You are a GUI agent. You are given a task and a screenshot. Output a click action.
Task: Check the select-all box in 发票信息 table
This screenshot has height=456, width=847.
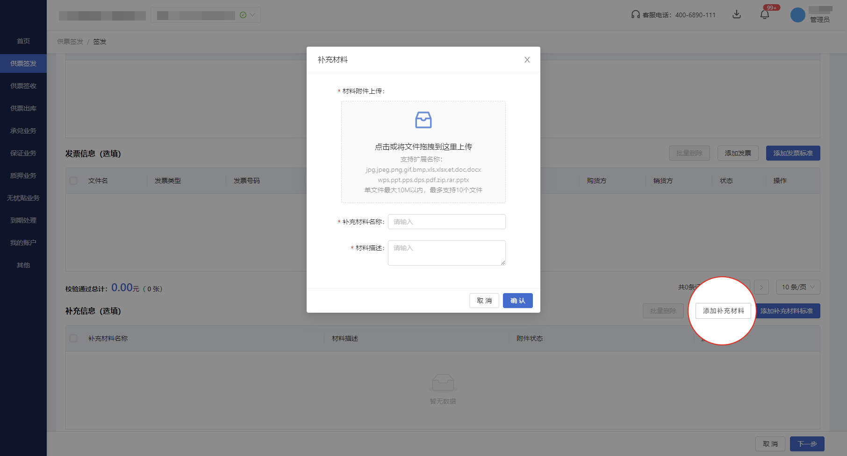click(x=73, y=181)
